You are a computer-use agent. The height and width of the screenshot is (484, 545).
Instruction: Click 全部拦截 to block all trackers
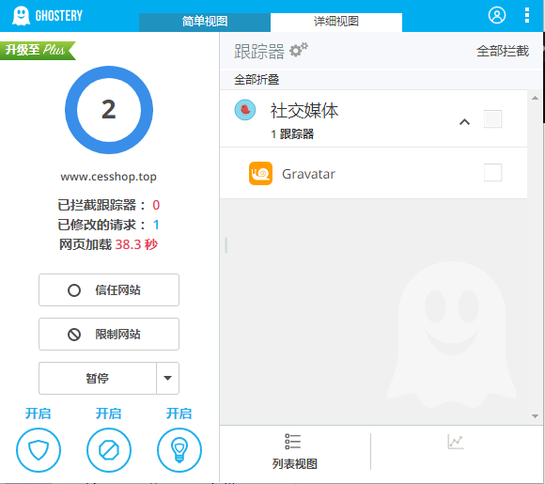click(x=503, y=51)
